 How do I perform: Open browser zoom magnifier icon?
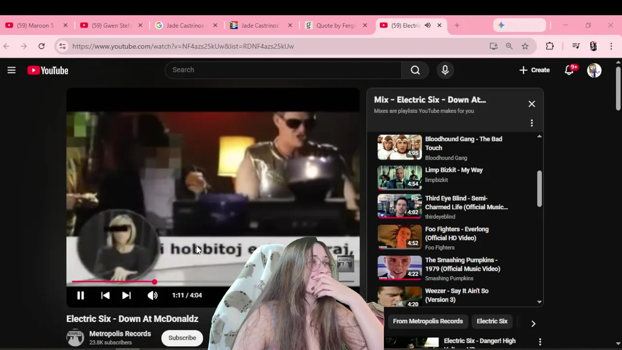509,46
